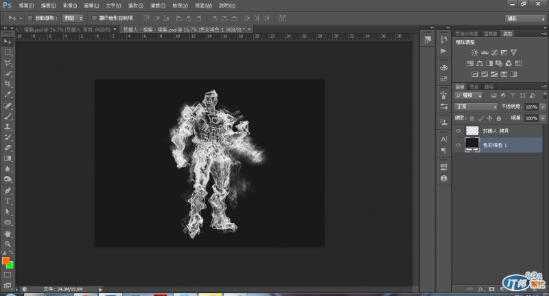Add a Brightness/Contrast adjustment (sun icon)
Screen dimensions: 549x296
(474, 52)
